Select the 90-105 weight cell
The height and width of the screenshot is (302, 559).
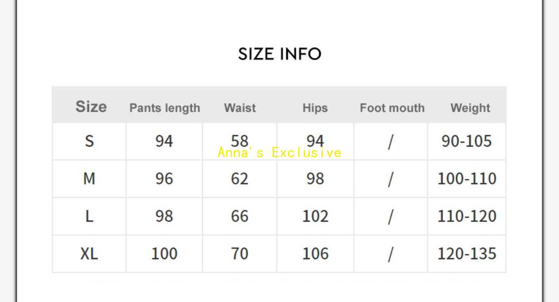(467, 141)
